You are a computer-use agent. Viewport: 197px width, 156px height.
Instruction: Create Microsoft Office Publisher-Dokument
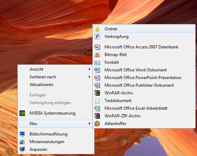point(144,85)
